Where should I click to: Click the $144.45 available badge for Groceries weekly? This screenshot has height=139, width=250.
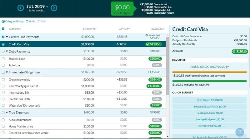[x=155, y=80]
